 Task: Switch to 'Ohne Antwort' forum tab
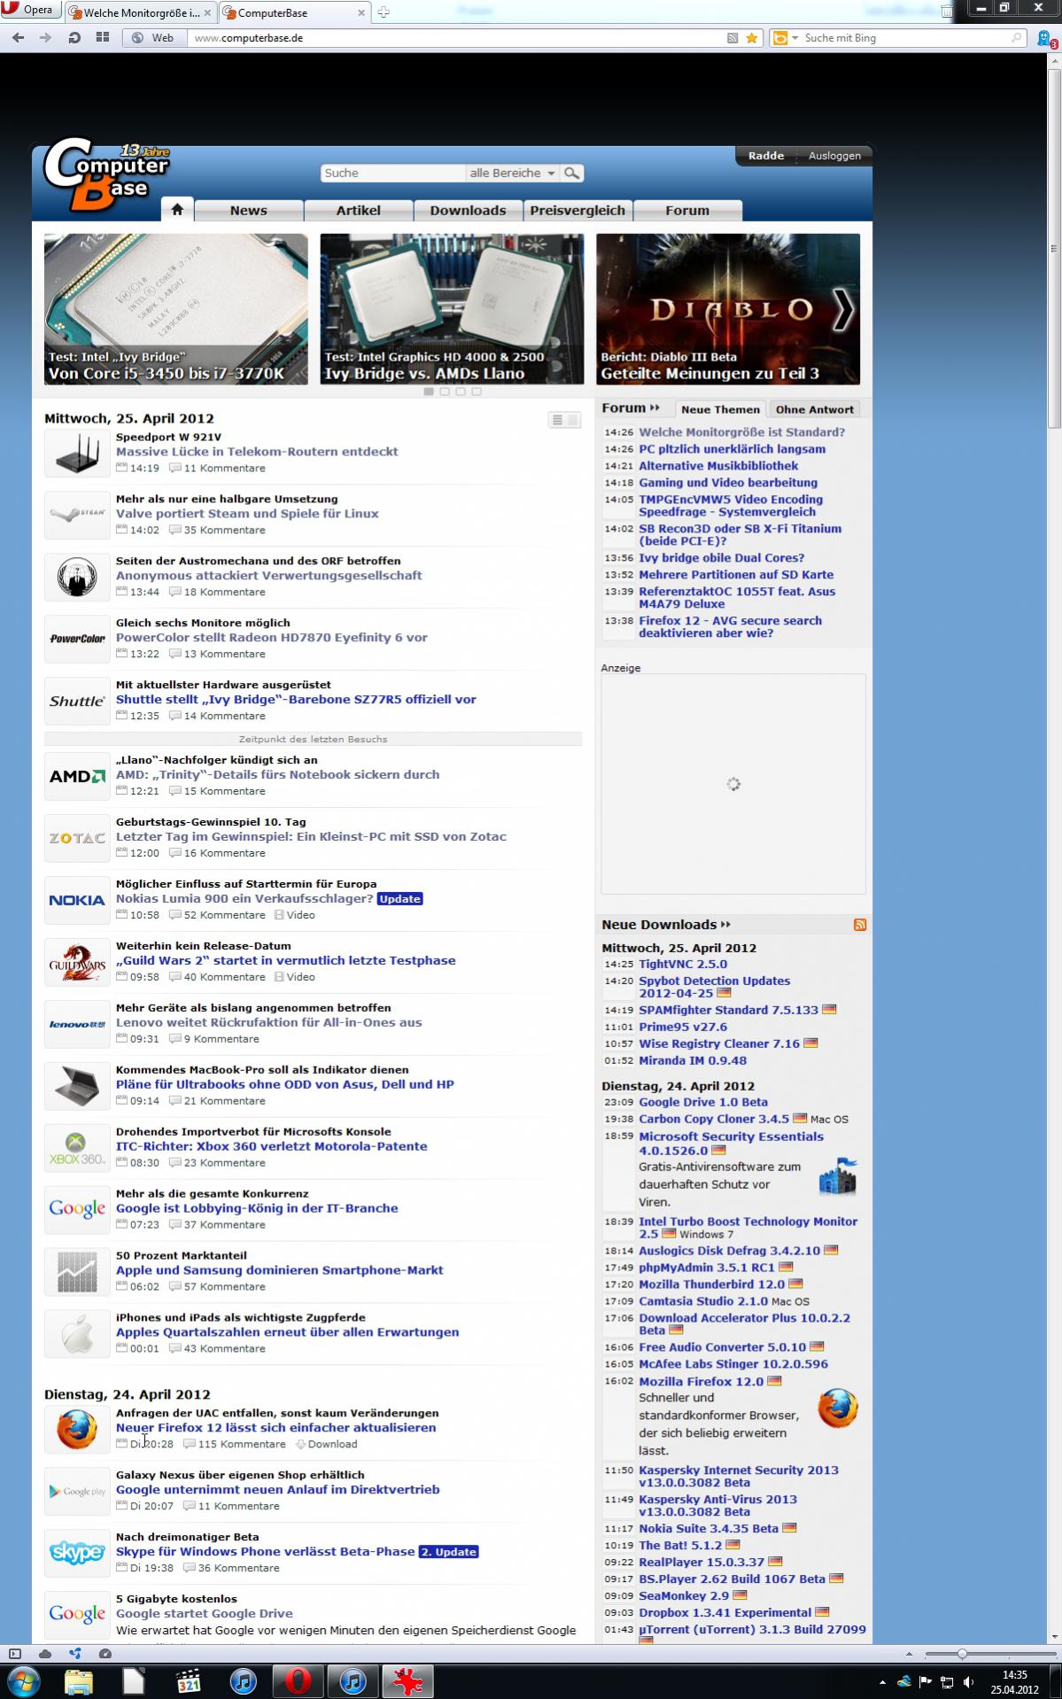815,409
